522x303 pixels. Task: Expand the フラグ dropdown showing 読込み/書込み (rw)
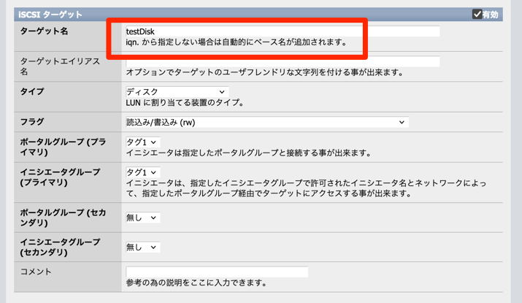point(266,123)
